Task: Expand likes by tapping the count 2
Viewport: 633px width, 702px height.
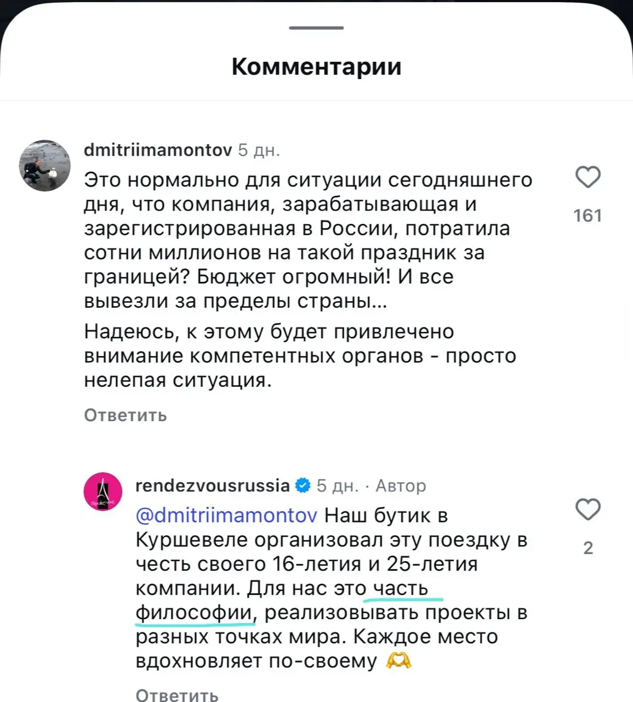Action: click(x=589, y=546)
